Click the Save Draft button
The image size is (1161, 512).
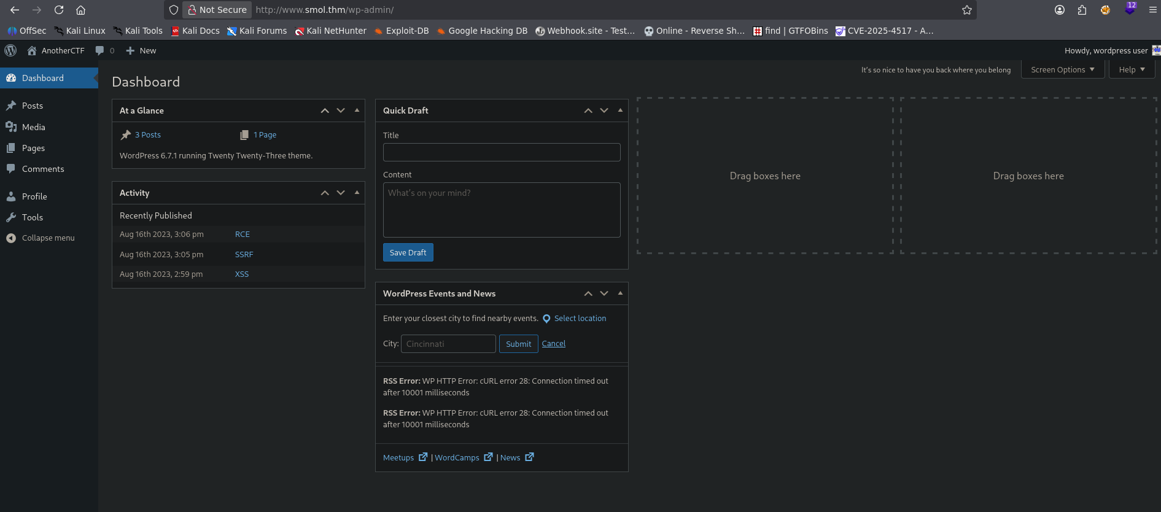(x=408, y=252)
